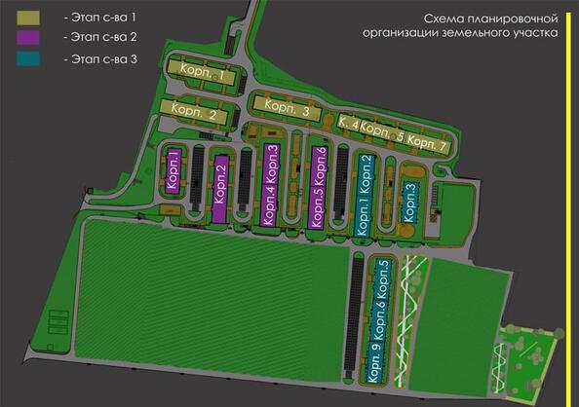Click the Схема планировочной организации title text

tap(460, 26)
